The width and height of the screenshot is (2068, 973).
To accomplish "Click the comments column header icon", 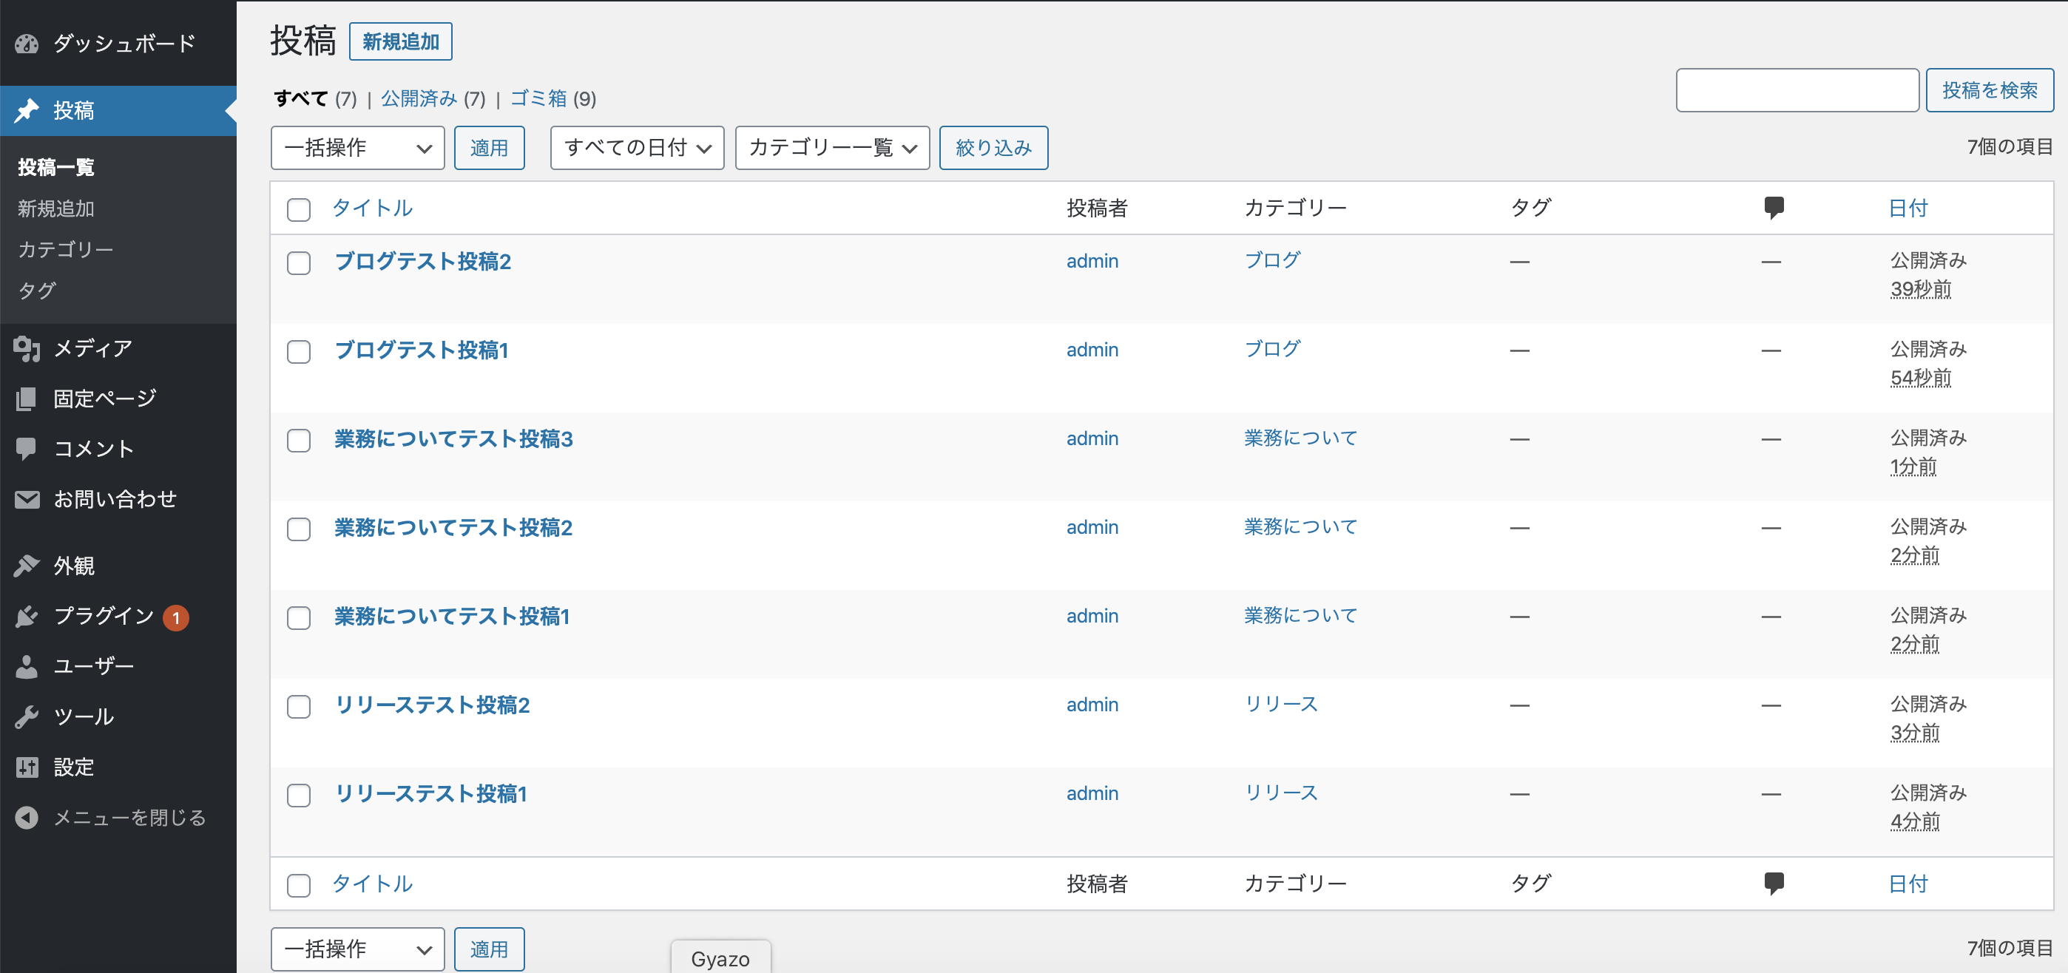I will (x=1774, y=207).
